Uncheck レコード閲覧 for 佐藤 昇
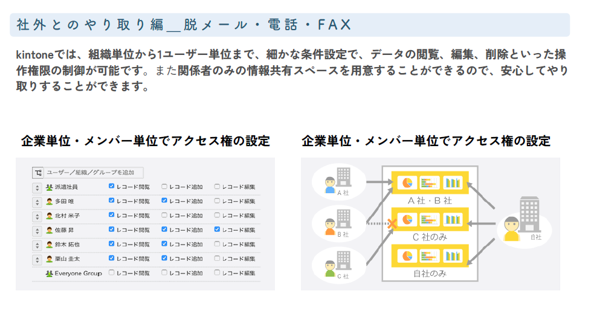Image resolution: width=591 pixels, height=317 pixels. coord(111,229)
